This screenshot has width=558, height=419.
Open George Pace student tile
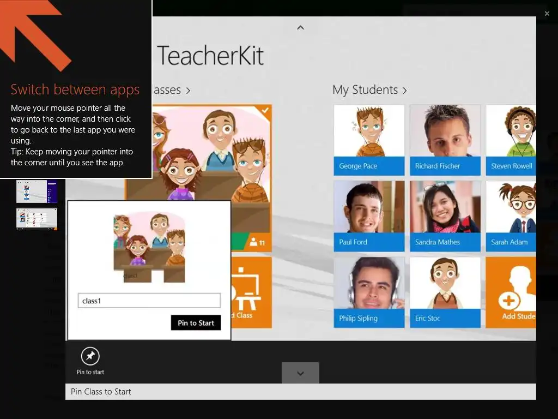pyautogui.click(x=369, y=140)
